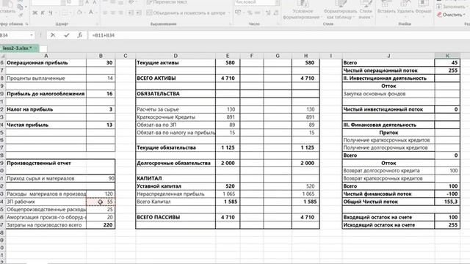Open the fill color dropdown arrow
Screen dimensions: 470x264
pyautogui.click(x=85, y=13)
